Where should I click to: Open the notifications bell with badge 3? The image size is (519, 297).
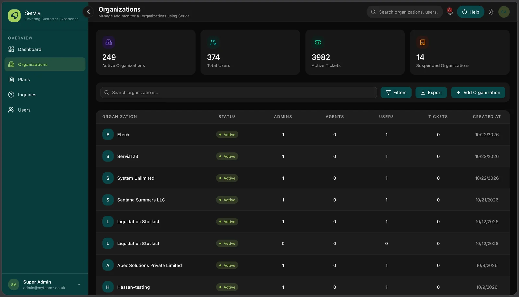(x=450, y=12)
